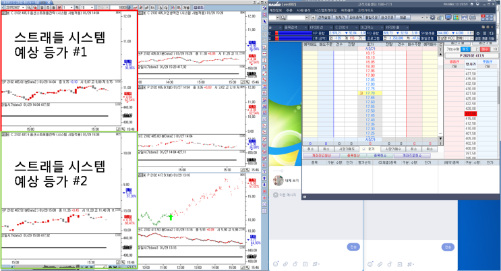501x271 pixels.
Task: Click the 종목청산 button
Action: 353,156
